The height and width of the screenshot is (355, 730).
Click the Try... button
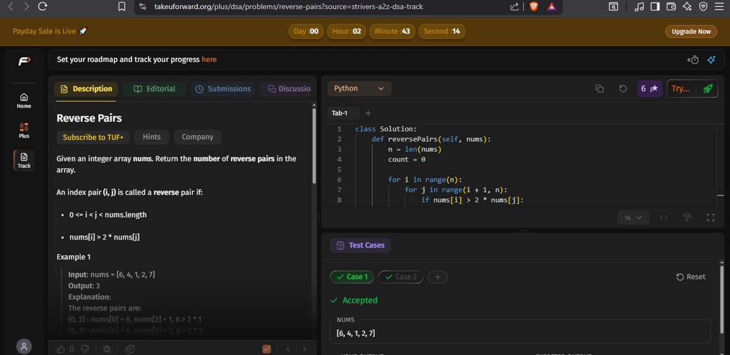680,89
